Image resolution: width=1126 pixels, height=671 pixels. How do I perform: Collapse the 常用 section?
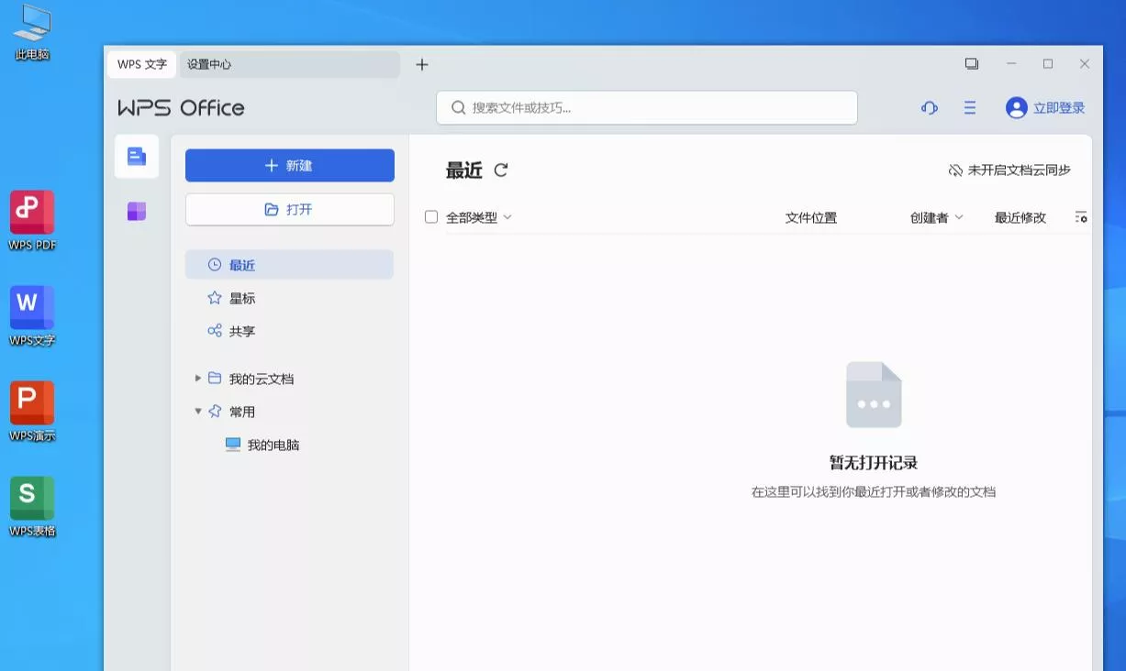pyautogui.click(x=198, y=411)
